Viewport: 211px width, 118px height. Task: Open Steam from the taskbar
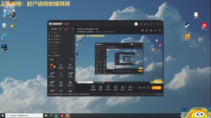[x=57, y=115]
